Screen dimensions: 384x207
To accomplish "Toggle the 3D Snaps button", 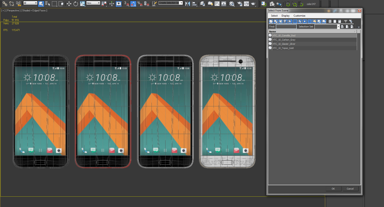I will [126, 4].
